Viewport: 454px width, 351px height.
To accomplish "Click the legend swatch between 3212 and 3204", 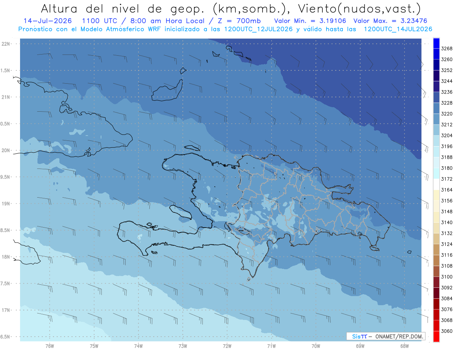I will click(436, 130).
